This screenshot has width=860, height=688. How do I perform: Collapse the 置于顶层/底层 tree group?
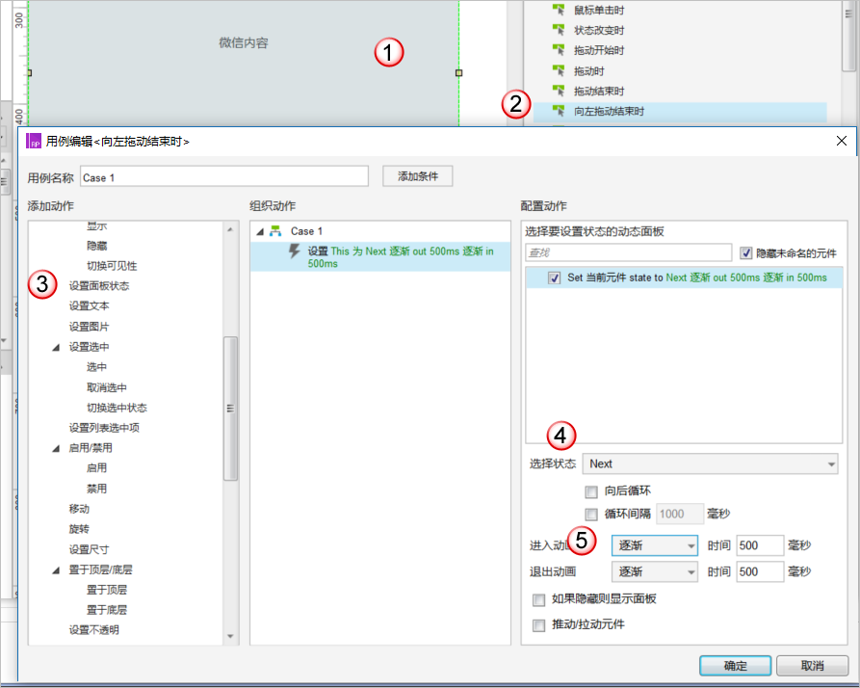click(x=56, y=570)
